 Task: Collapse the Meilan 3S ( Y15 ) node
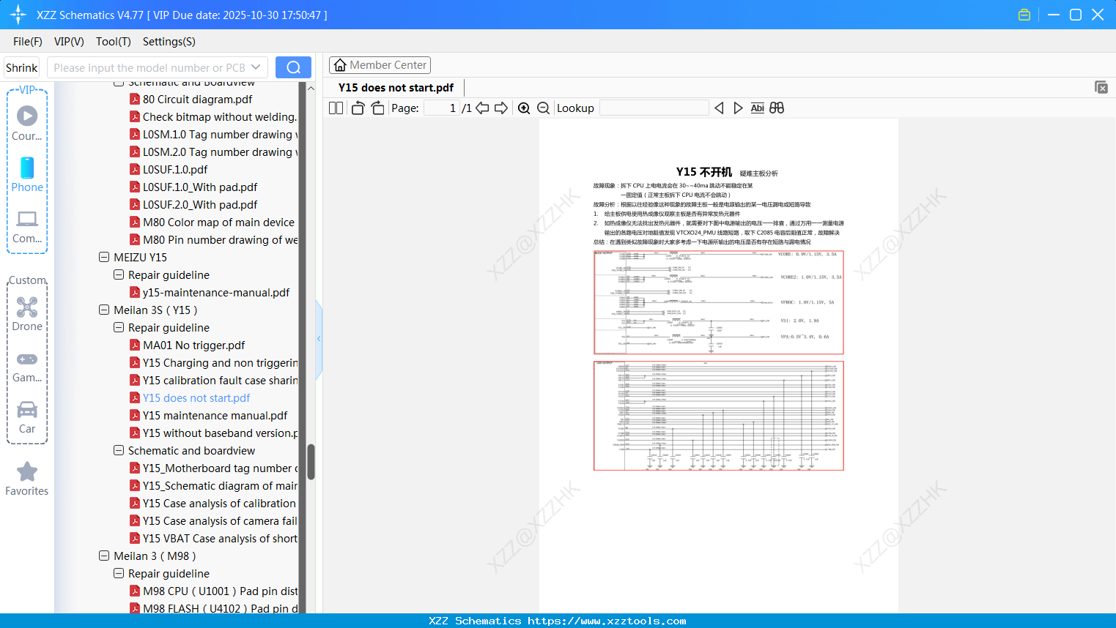click(104, 310)
